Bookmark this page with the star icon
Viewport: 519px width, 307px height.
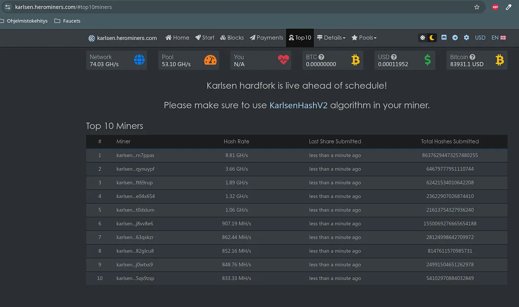pyautogui.click(x=477, y=7)
